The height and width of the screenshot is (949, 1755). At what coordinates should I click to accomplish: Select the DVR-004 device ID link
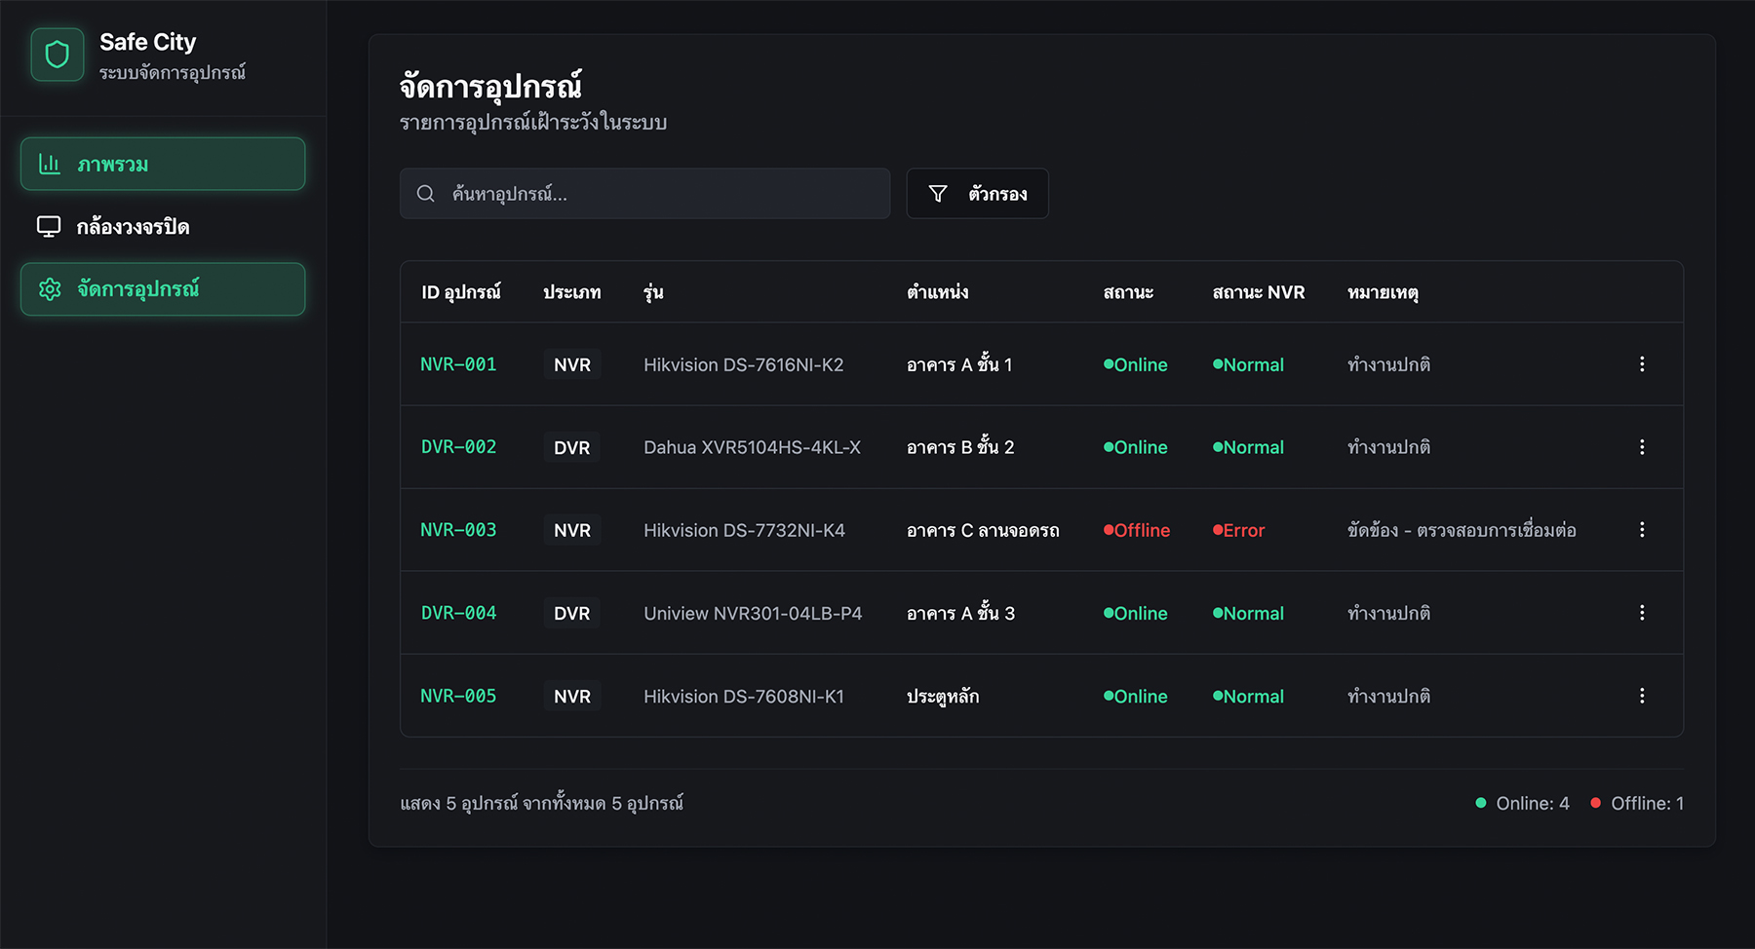click(458, 613)
